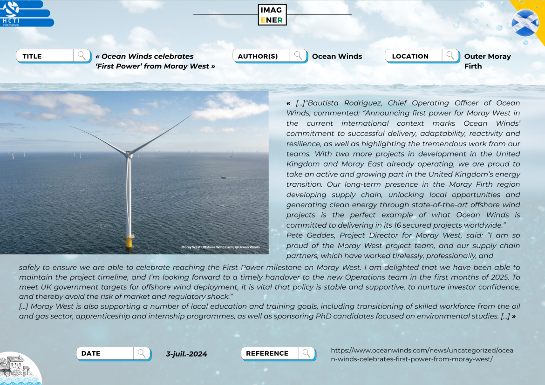545x385 pixels.
Task: Click the 'Moray West Offshore Wind Farm' photo caption
Action: (220, 247)
